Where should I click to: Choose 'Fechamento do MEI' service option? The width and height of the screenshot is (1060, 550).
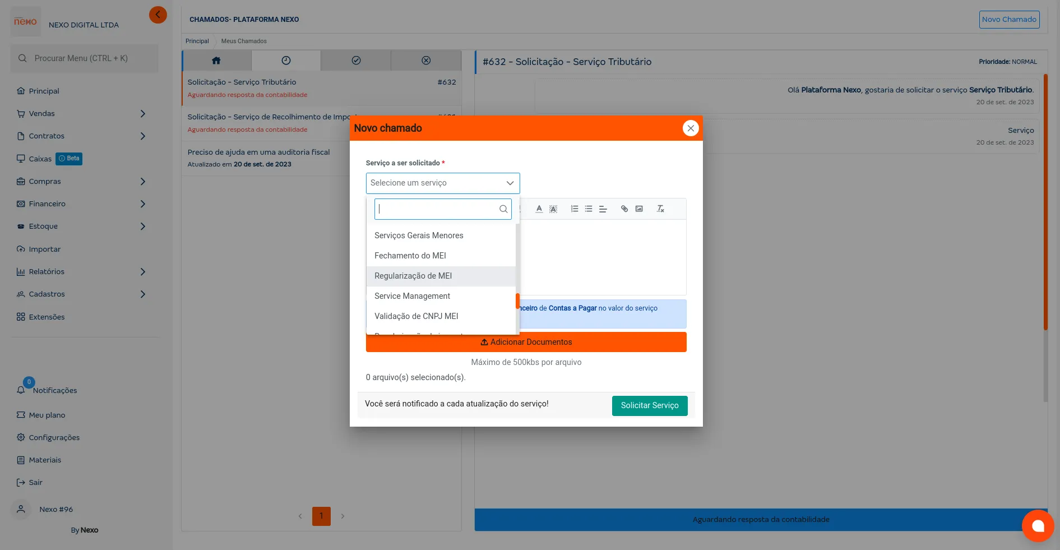tap(410, 256)
